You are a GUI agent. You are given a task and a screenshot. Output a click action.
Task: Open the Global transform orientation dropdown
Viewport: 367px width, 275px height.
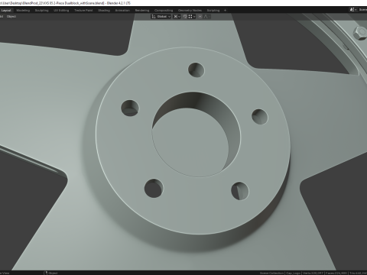(161, 17)
